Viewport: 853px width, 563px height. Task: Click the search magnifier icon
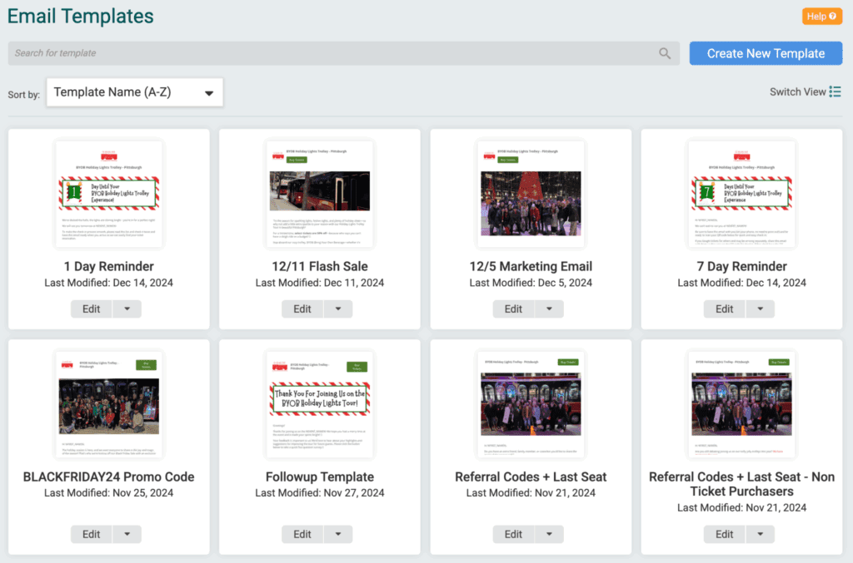coord(664,53)
